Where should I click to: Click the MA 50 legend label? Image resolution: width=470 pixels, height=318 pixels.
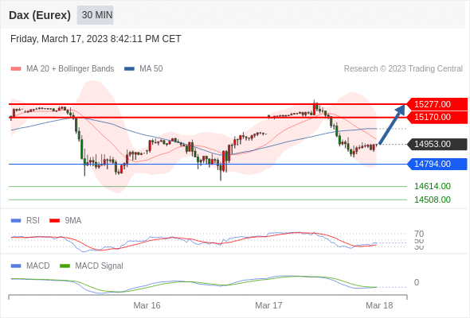point(151,69)
